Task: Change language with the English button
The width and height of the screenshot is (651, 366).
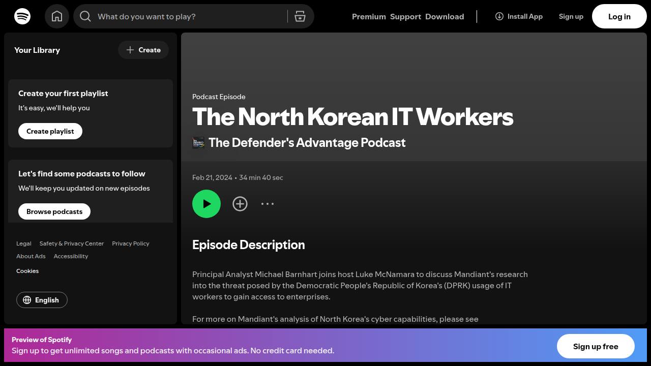Action: 42,300
